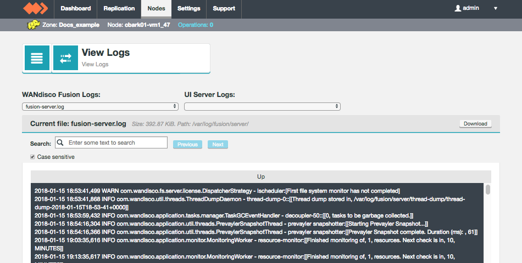Screen dimensions: 522x263
Task: Go to the Settings tab
Action: coord(189,9)
